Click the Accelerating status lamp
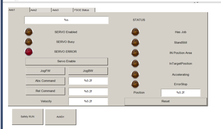The image size is (221, 129). click(x=135, y=74)
